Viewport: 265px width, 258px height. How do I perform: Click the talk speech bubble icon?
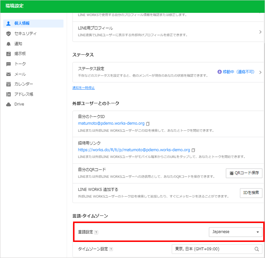(9, 64)
